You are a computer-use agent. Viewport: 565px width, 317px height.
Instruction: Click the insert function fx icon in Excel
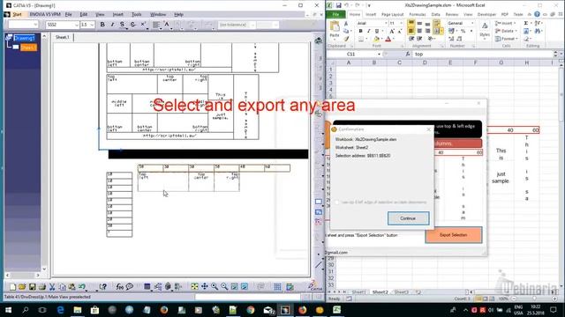[x=408, y=54]
